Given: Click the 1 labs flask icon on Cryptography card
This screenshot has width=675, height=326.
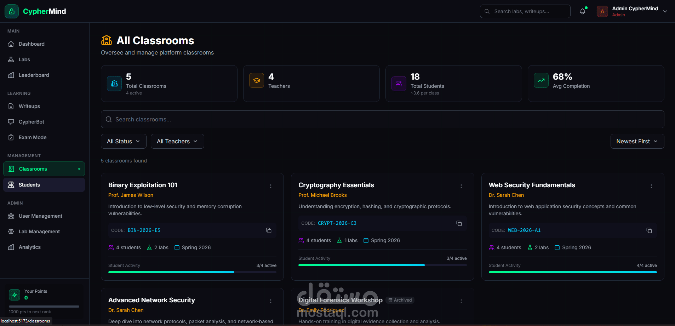Looking at the screenshot, I should [339, 240].
